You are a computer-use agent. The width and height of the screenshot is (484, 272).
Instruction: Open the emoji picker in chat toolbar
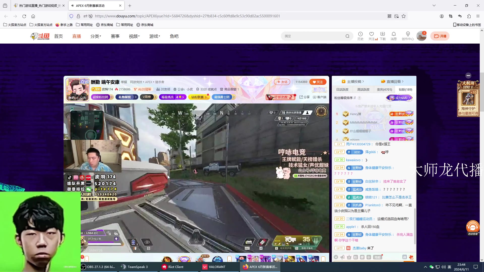coord(336,257)
